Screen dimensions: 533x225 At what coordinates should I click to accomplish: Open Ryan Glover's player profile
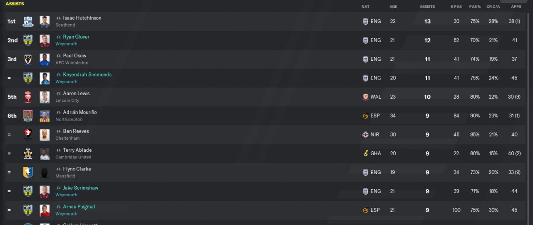pos(76,37)
